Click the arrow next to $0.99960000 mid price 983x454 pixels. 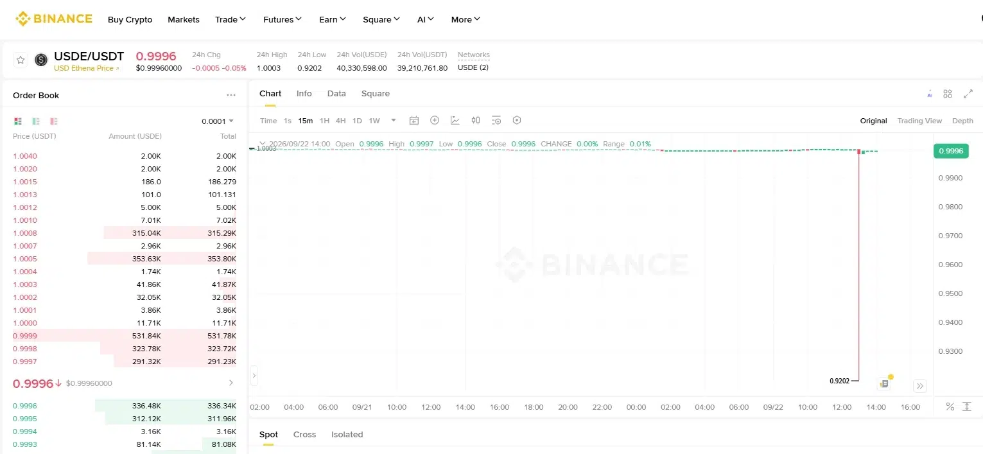point(231,383)
